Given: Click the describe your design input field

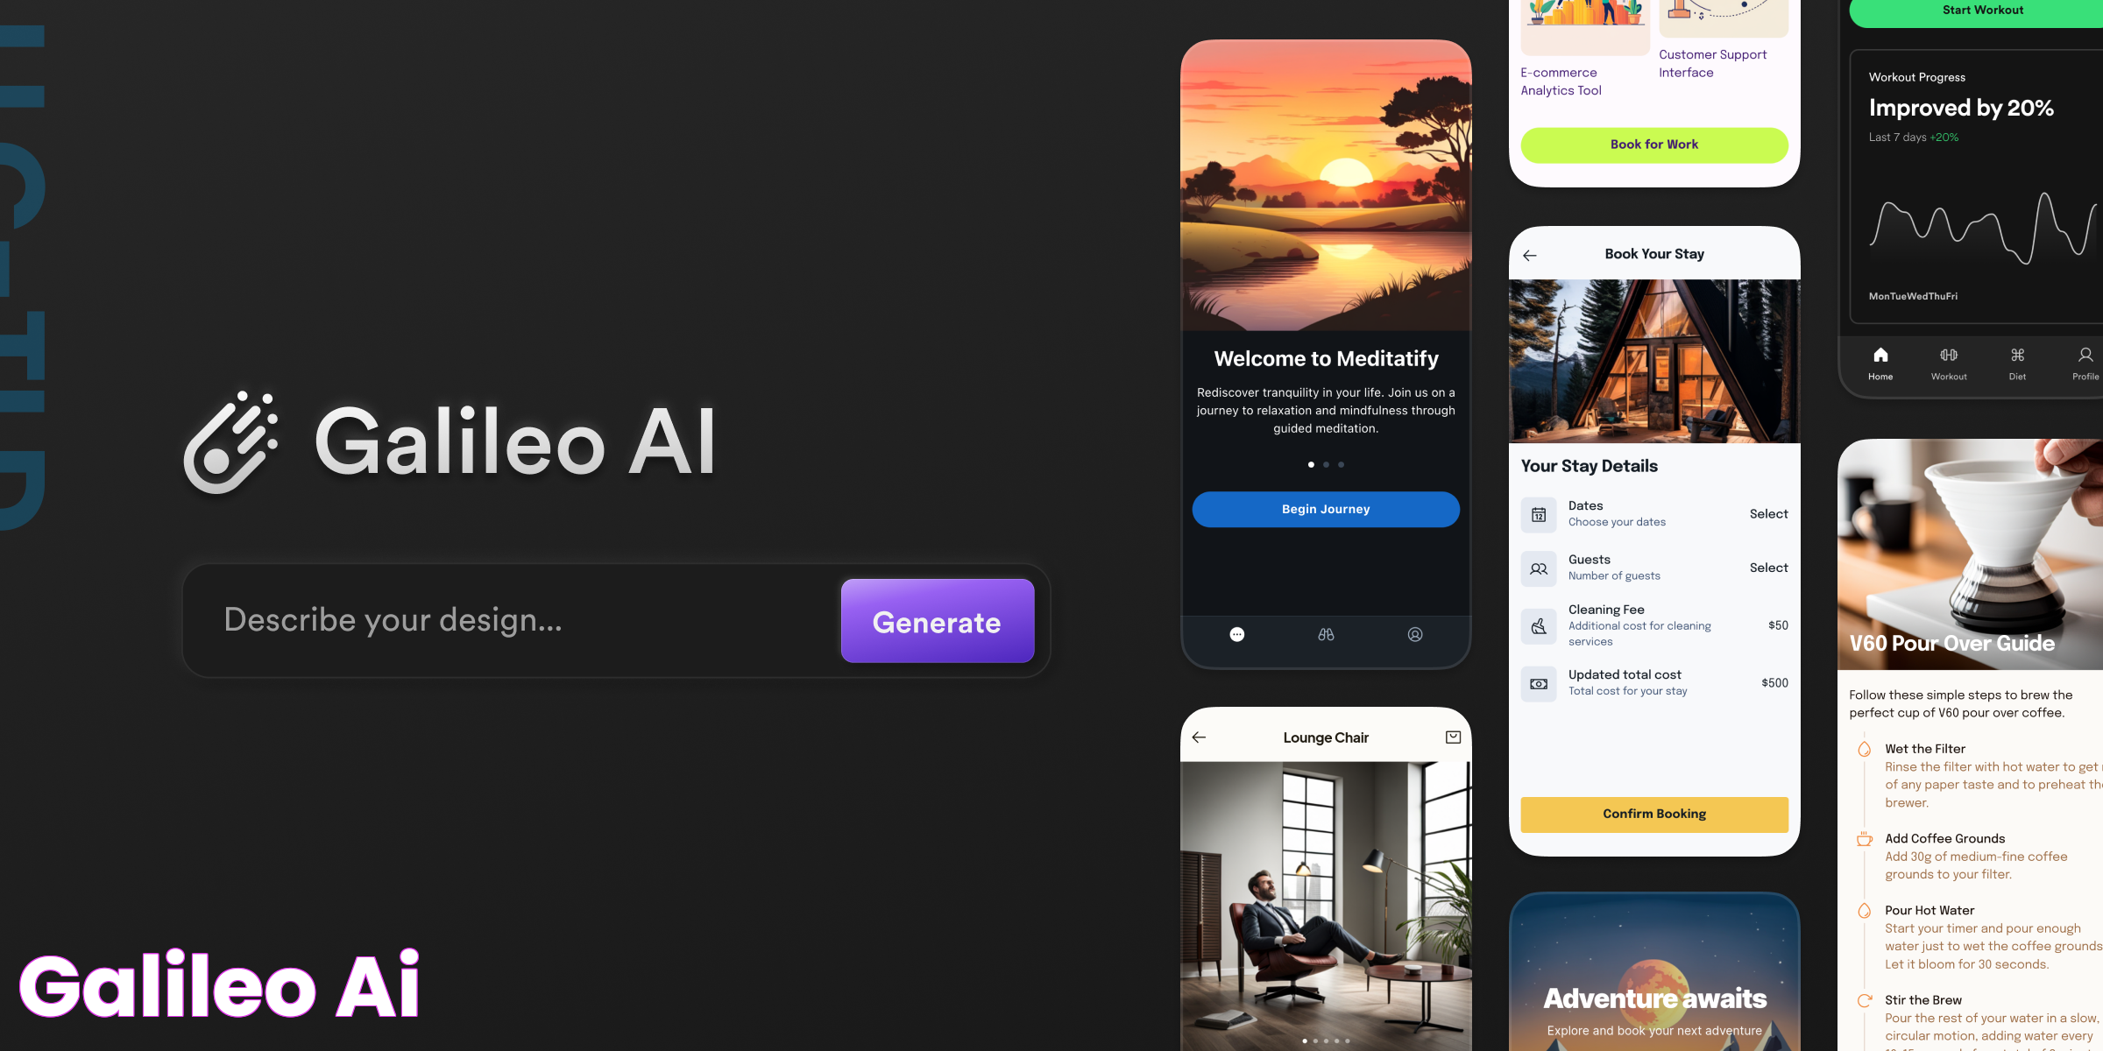Looking at the screenshot, I should [x=521, y=621].
